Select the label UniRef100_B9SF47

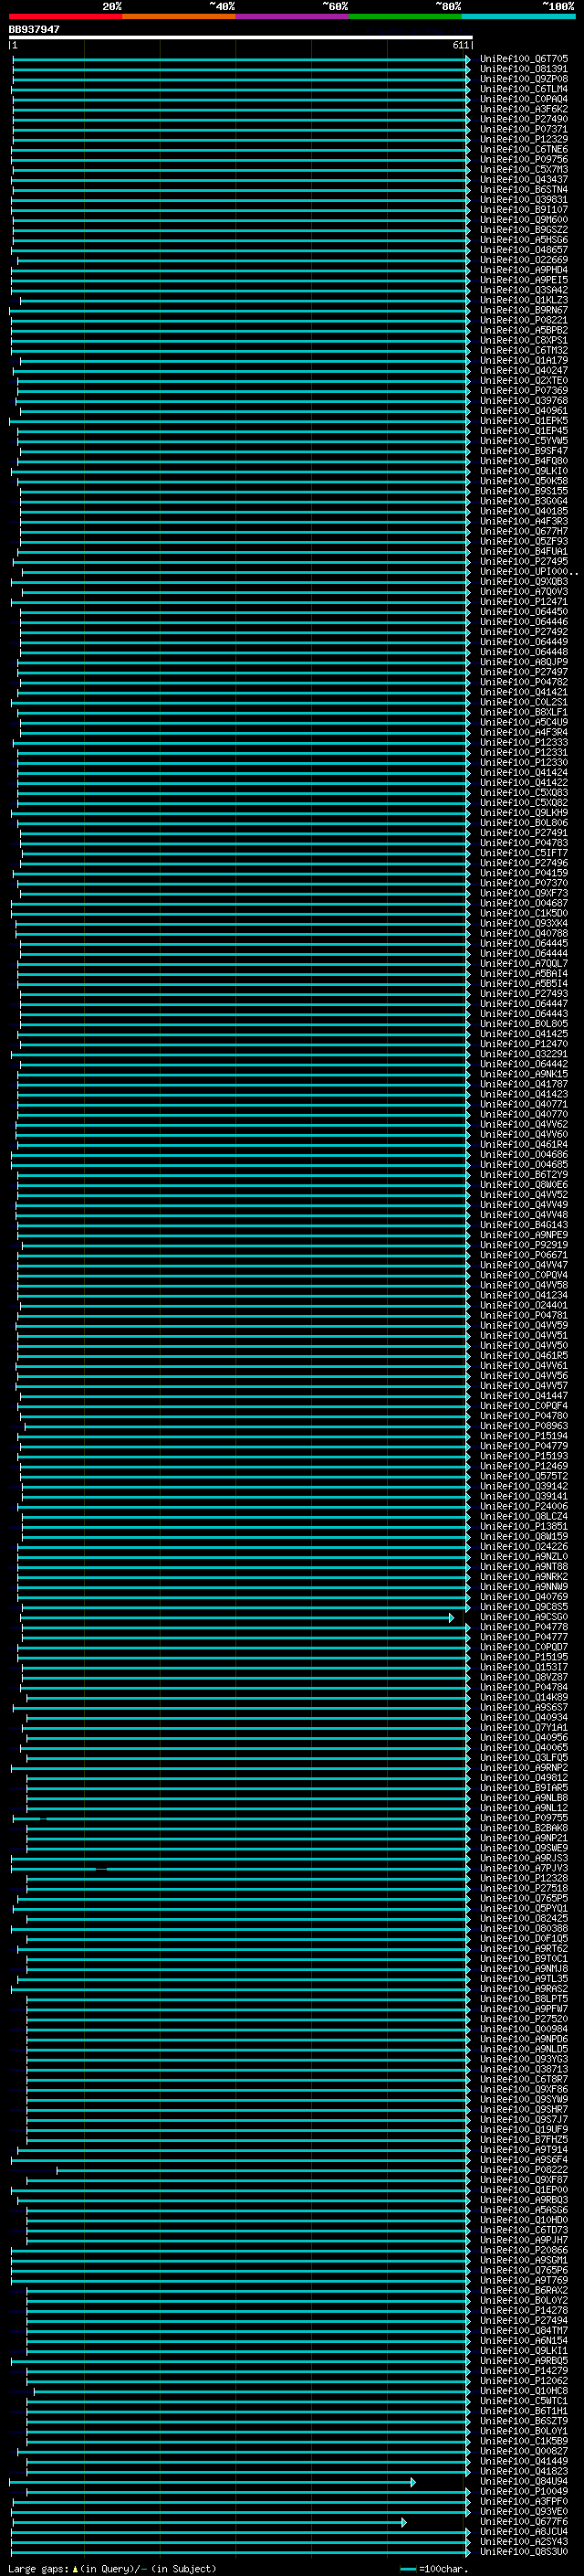click(523, 451)
